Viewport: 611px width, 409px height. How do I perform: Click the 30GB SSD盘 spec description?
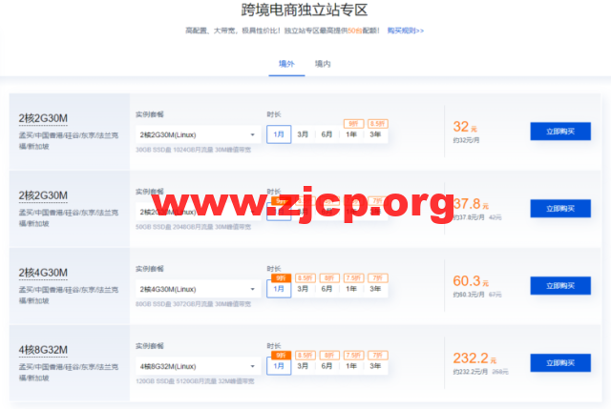pyautogui.click(x=193, y=150)
